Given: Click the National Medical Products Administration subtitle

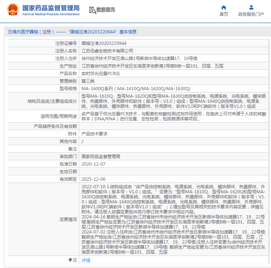Looking at the screenshot, I should click(51, 14).
